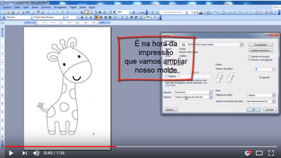281x158 pixels.
Task: Click the Páginas range input field
Action: (195, 76)
